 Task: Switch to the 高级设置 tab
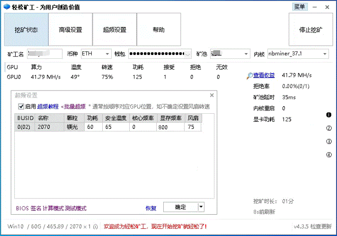point(71,30)
